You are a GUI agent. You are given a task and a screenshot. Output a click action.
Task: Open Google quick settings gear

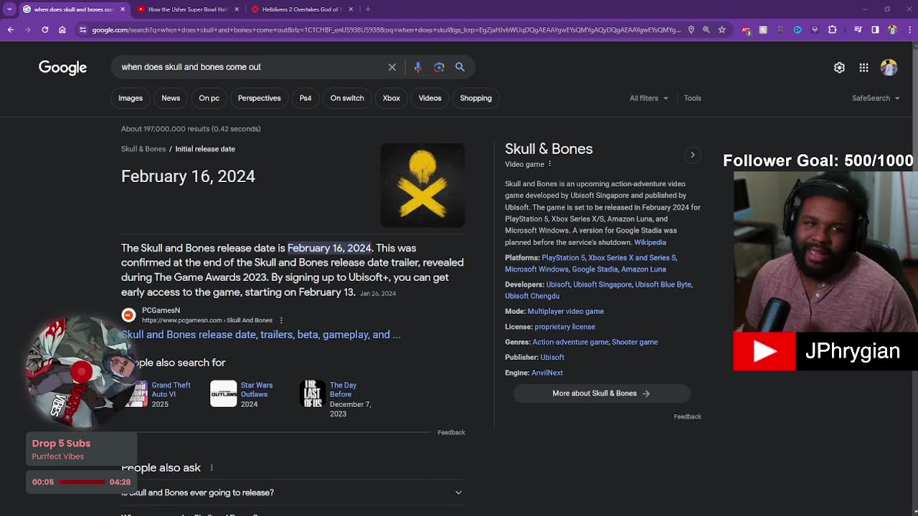(839, 67)
